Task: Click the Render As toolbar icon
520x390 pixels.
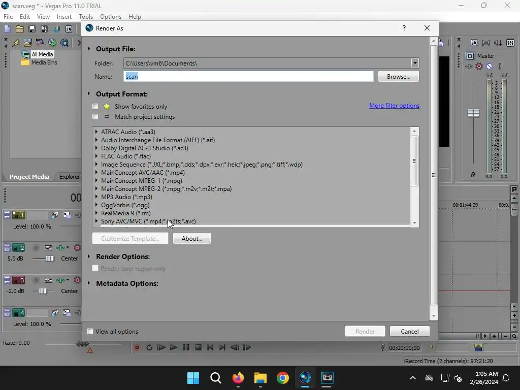Action: point(57,29)
